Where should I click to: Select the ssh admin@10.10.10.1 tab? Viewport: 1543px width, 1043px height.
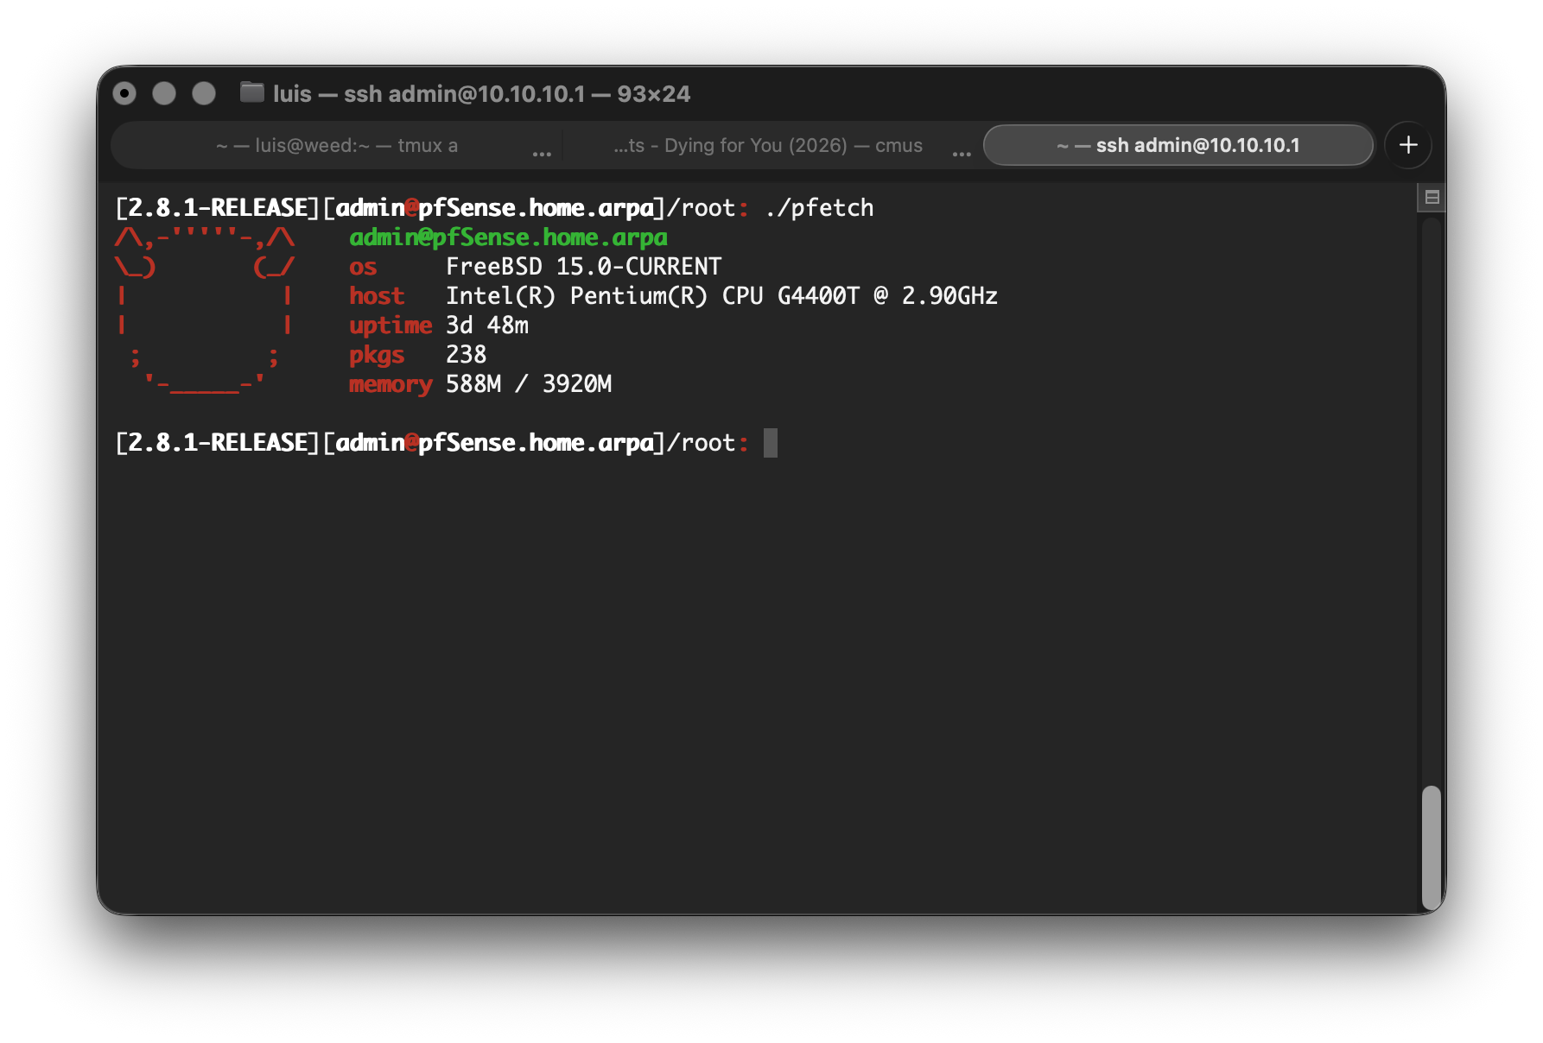tap(1178, 145)
